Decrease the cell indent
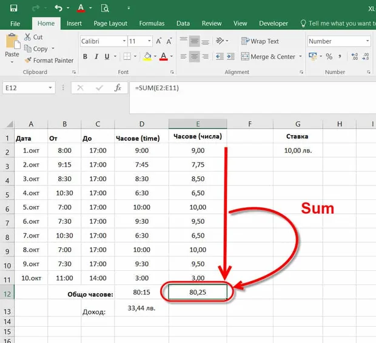Screen dimensions: 376x343 (220, 56)
